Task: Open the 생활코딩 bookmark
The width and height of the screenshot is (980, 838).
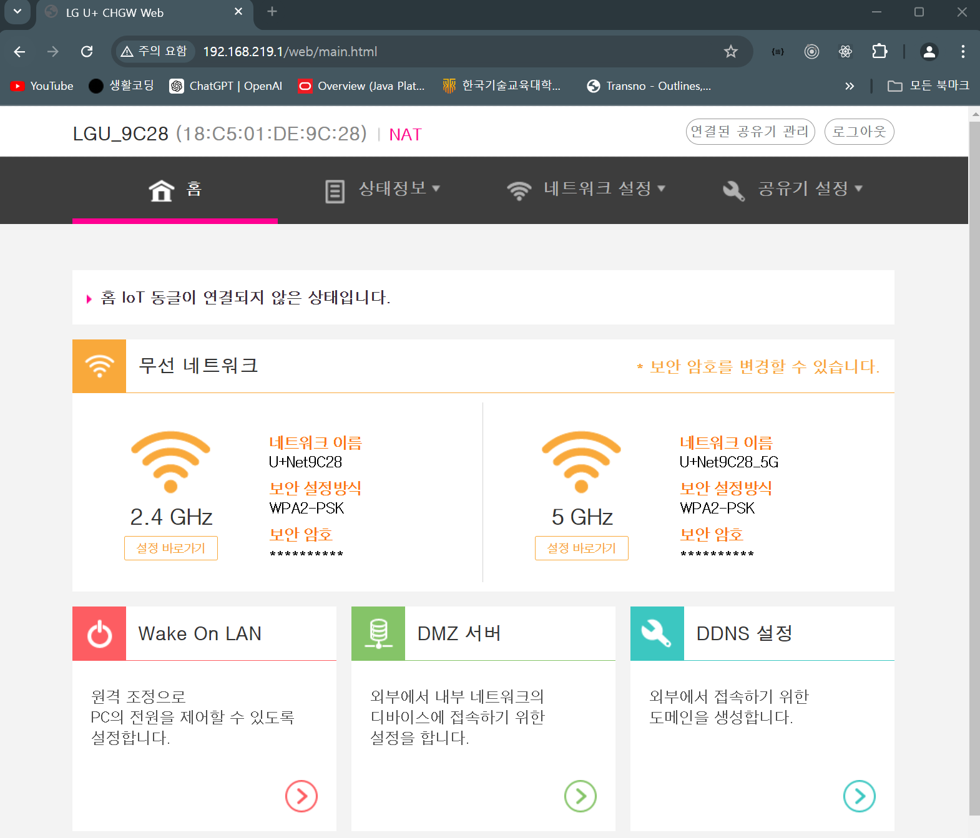Action: [121, 86]
